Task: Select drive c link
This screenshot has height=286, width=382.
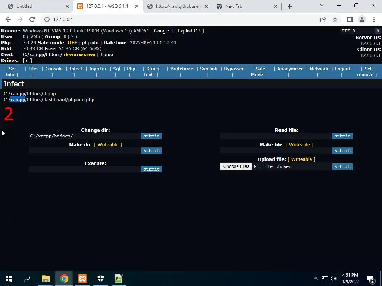Action: [27, 61]
